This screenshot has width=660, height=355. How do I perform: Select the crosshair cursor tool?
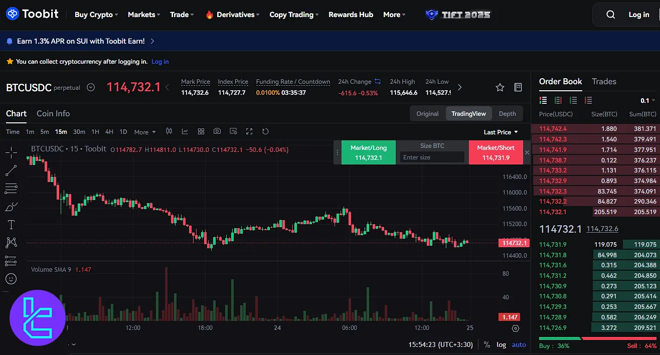pos(11,152)
